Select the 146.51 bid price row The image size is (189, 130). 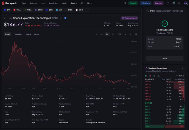[x=165, y=106]
